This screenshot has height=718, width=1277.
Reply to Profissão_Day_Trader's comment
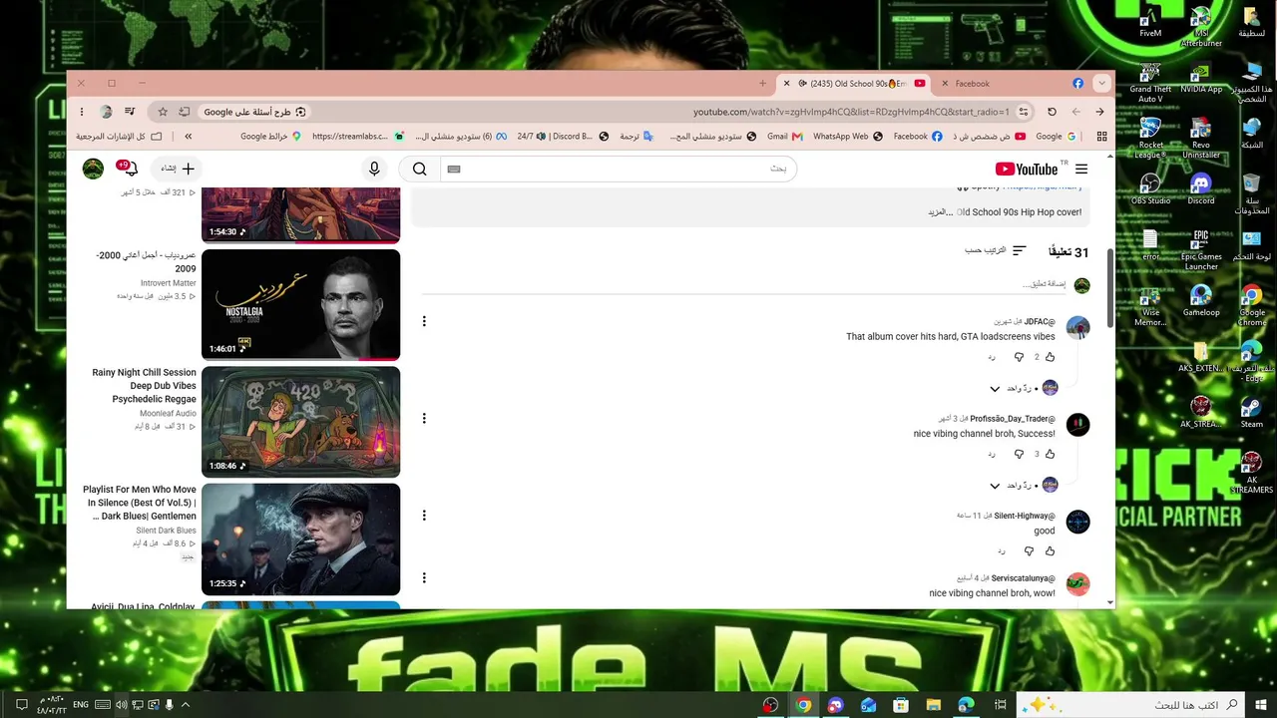[x=992, y=455]
